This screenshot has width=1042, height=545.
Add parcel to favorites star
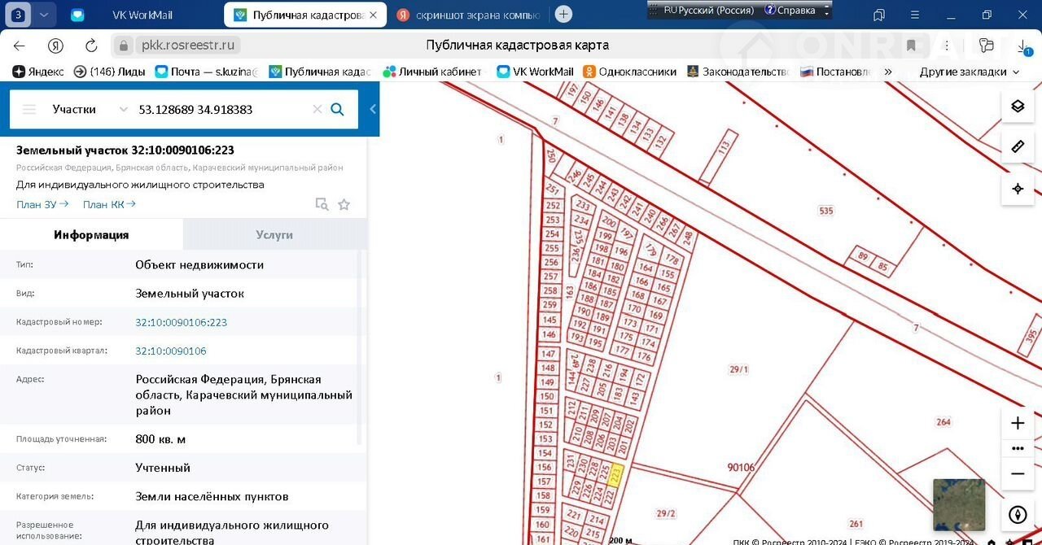[x=344, y=204]
